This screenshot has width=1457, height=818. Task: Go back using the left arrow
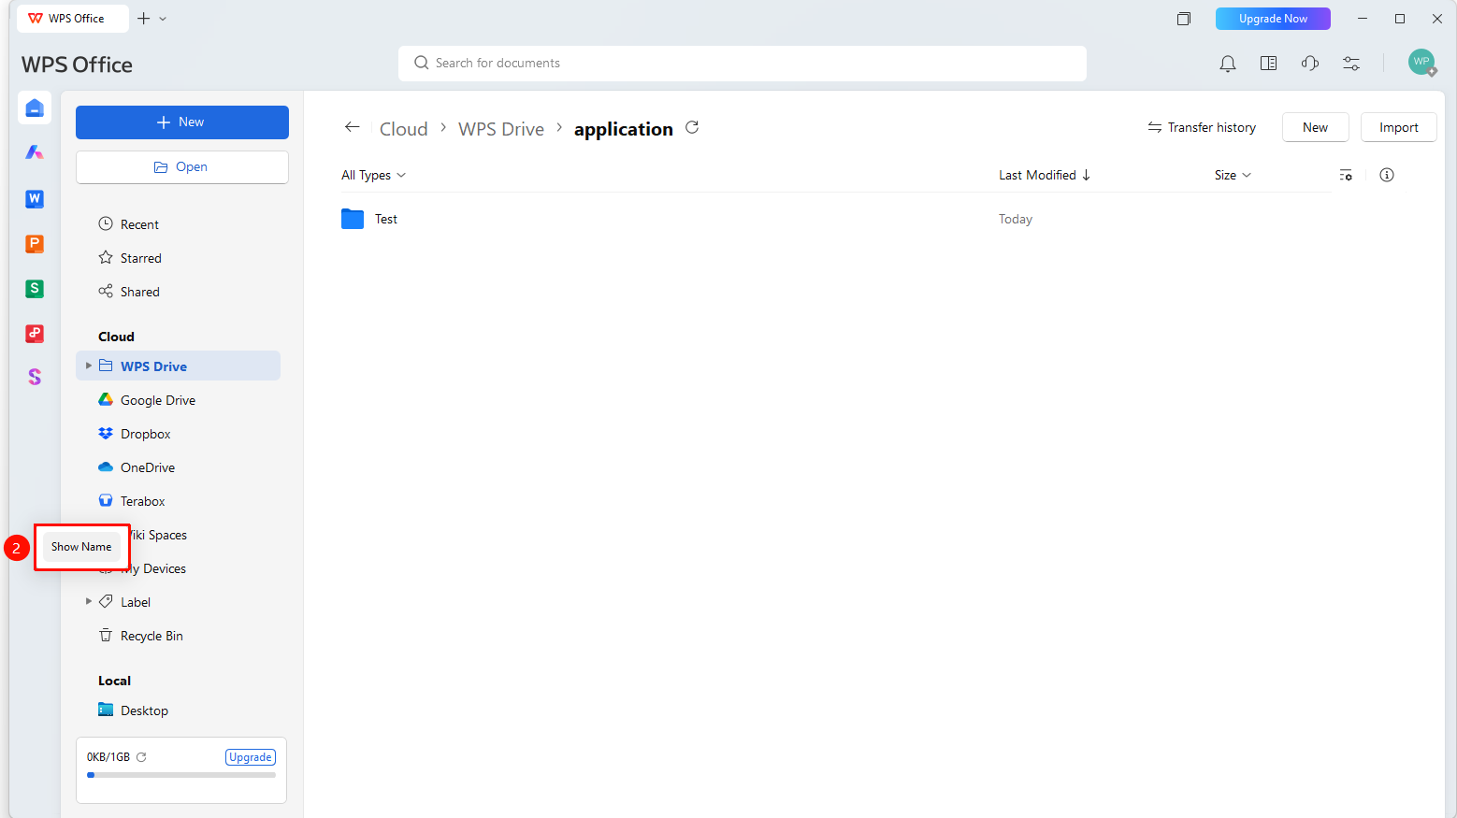pos(353,127)
